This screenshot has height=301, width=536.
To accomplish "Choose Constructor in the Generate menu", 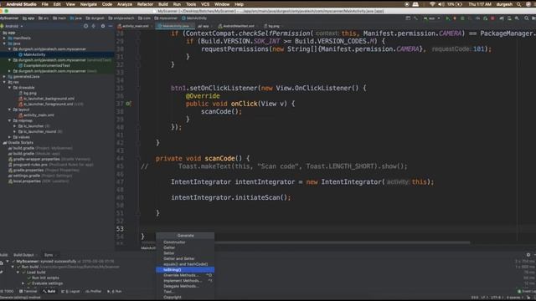I will click(185, 242).
